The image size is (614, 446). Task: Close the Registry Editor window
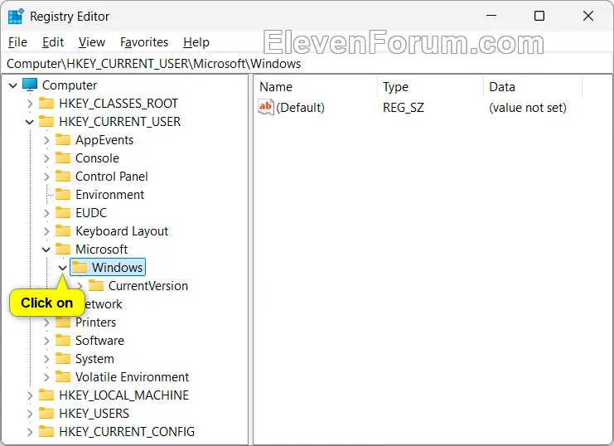click(587, 16)
